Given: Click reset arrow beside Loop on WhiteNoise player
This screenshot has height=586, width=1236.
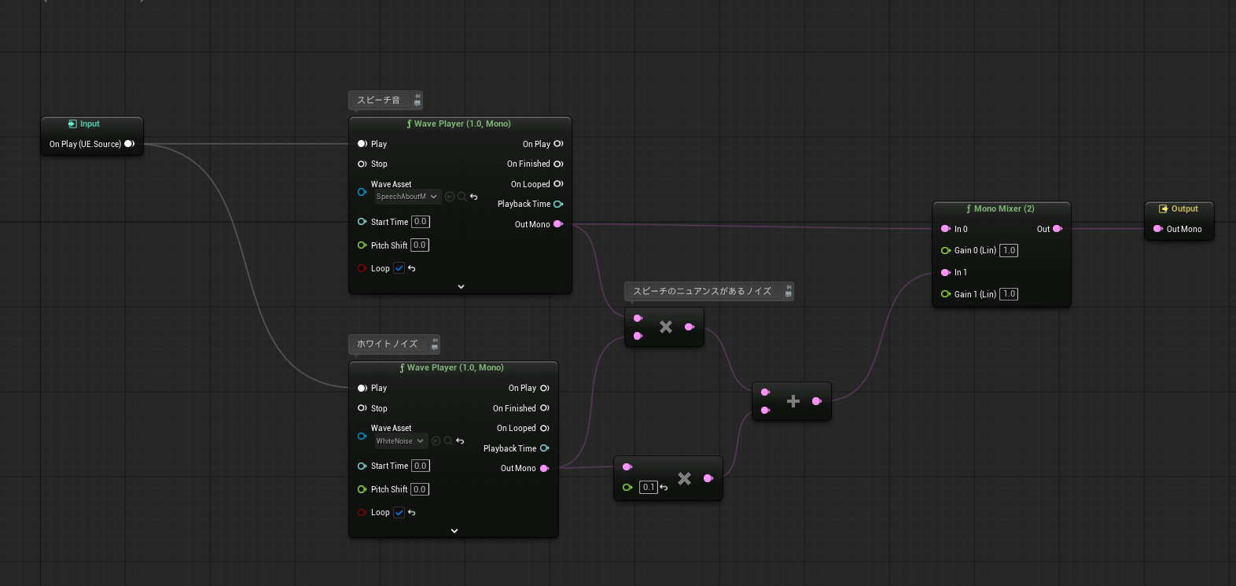Looking at the screenshot, I should [412, 513].
